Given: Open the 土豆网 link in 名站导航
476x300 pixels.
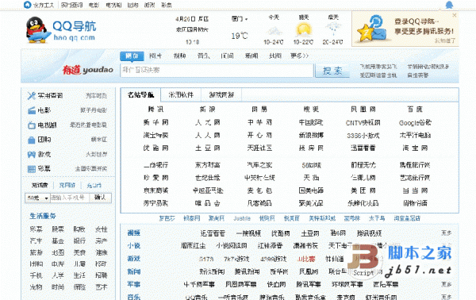Looking at the screenshot, I should tap(208, 148).
